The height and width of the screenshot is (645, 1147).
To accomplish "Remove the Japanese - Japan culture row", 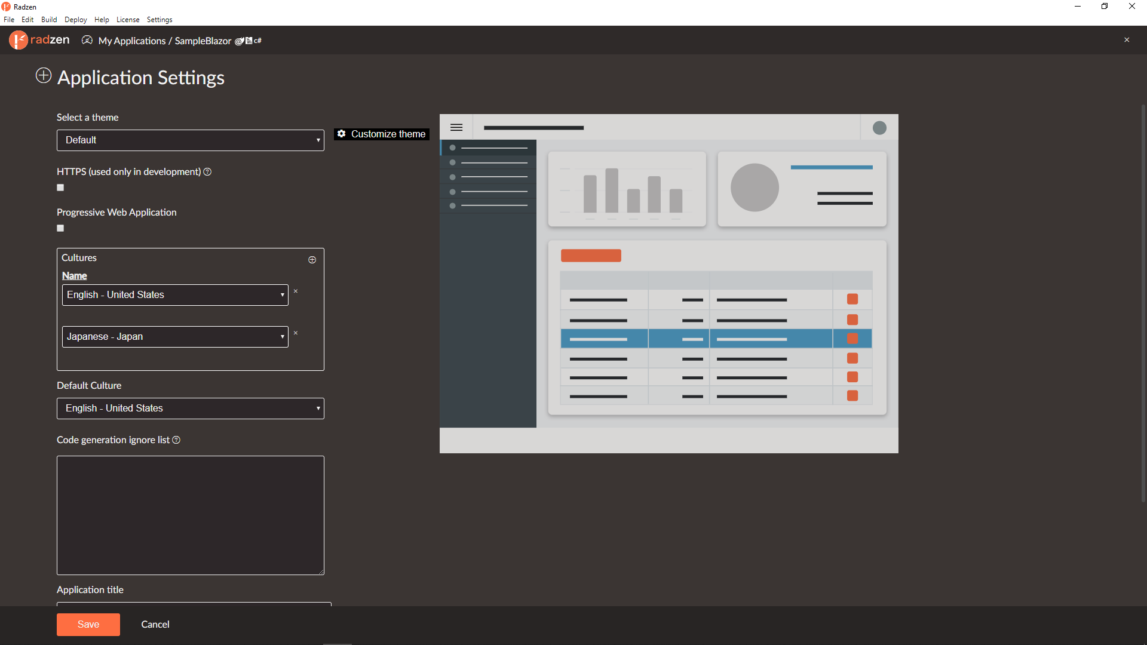I will pos(296,333).
